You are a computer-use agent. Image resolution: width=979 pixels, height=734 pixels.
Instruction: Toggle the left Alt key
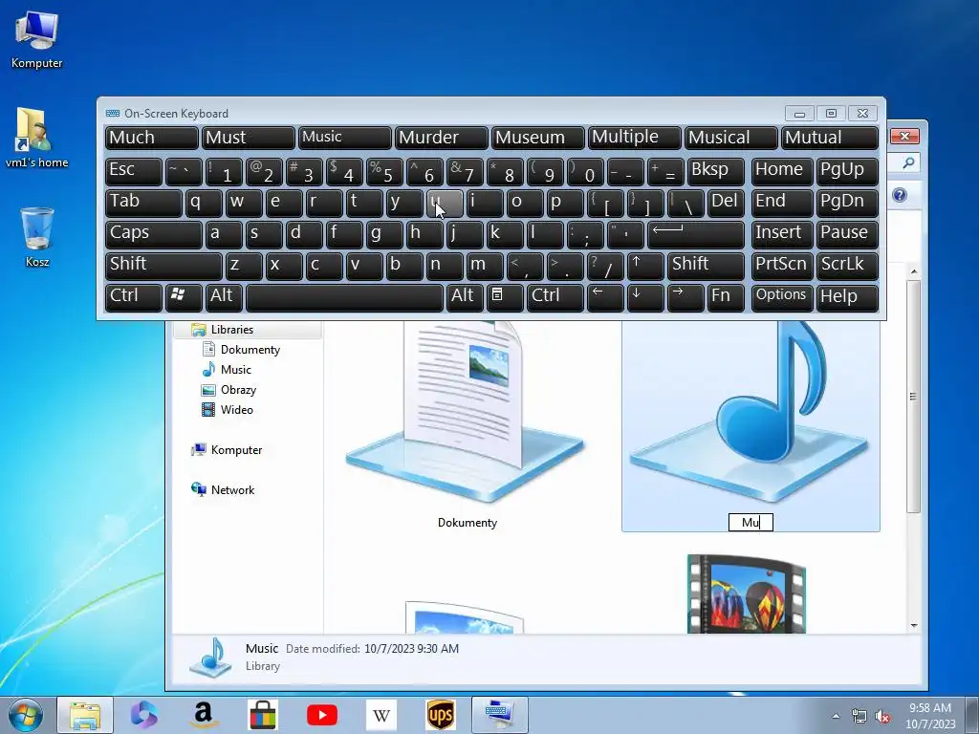coord(224,297)
